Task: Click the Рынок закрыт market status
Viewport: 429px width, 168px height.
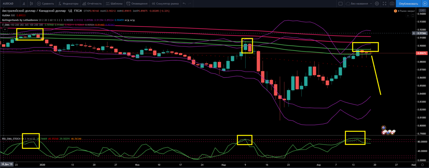Action: coord(407,11)
